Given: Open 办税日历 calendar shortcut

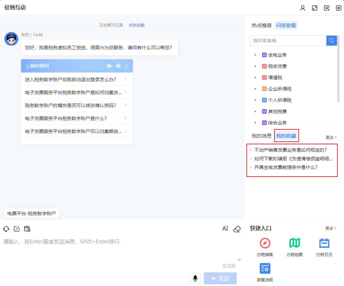Looking at the screenshot, I should (x=324, y=243).
